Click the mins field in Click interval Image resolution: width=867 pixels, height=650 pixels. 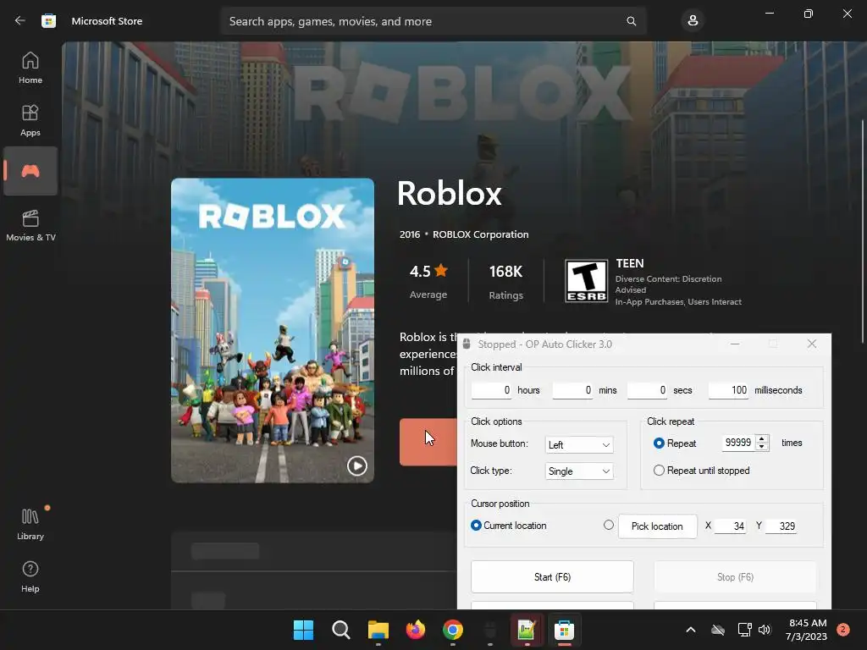pos(572,390)
